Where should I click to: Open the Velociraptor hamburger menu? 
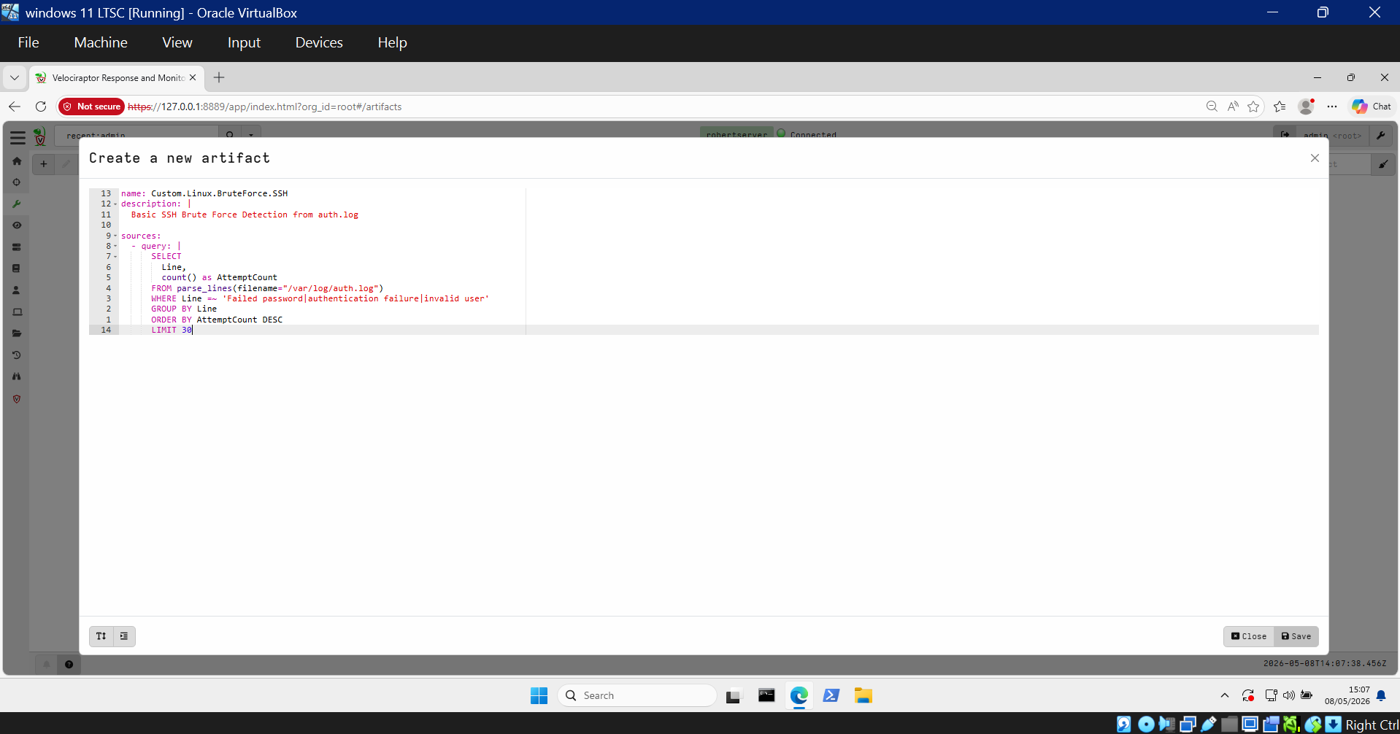18,137
